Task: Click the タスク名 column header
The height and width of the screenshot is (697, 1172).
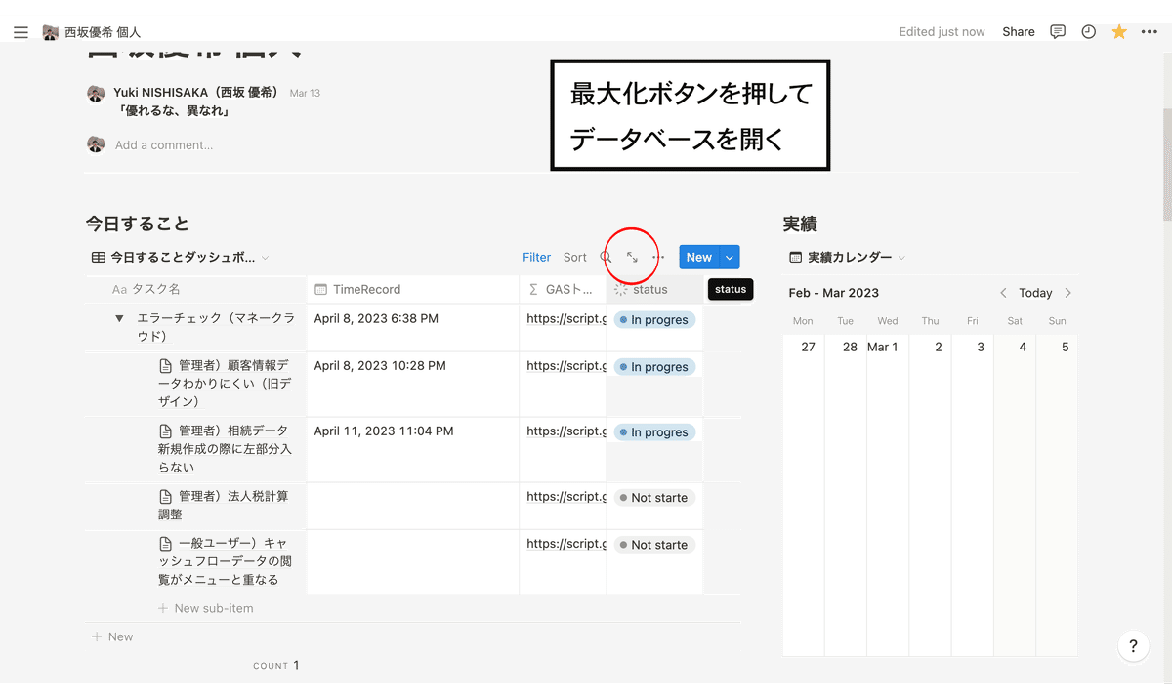Action: [195, 290]
